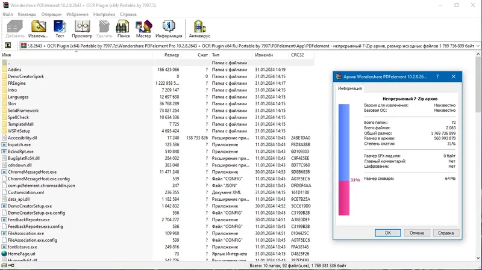482x270 pixels.
Task: Start the Antivirus (Антивирус) scan tool
Action: (199, 29)
